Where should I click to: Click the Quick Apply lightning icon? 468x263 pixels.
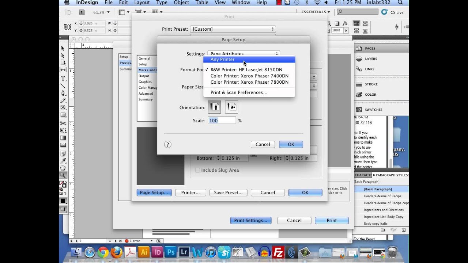pos(397,27)
